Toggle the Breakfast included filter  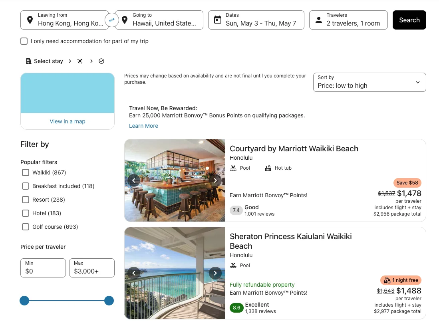[26, 186]
